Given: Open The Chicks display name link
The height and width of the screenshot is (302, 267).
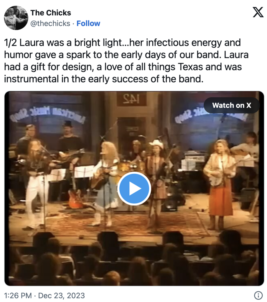Looking at the screenshot, I should coord(51,13).
